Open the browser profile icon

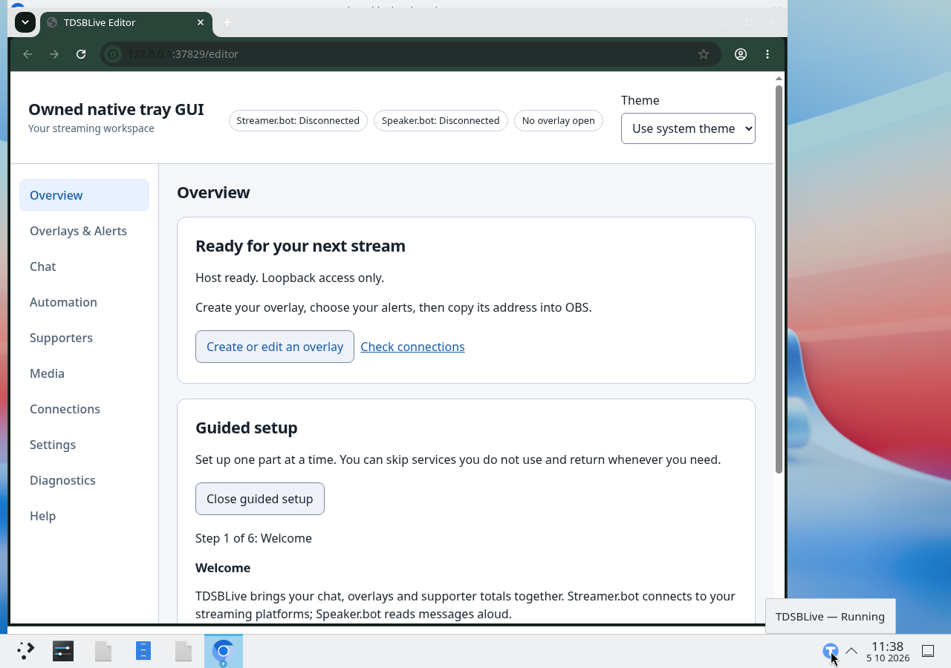[x=741, y=54]
